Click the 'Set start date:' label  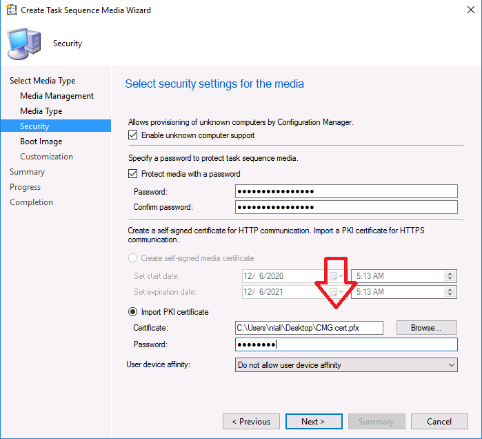pyautogui.click(x=156, y=276)
